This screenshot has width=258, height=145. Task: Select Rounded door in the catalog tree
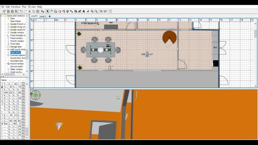pos(17,61)
